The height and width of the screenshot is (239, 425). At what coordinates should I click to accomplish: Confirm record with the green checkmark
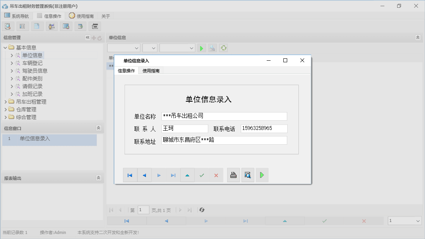coord(202,175)
